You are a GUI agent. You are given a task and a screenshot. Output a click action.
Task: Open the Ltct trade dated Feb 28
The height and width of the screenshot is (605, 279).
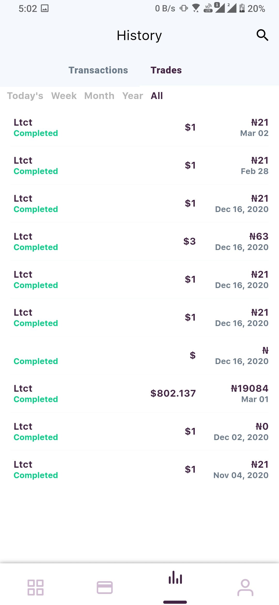(x=139, y=165)
